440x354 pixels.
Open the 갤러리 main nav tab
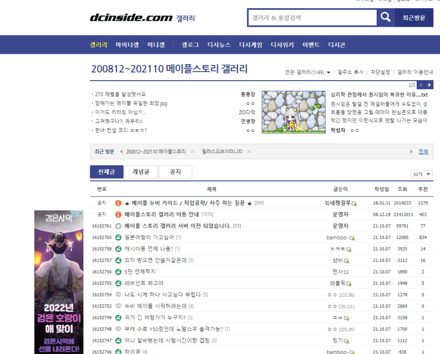pyautogui.click(x=98, y=45)
